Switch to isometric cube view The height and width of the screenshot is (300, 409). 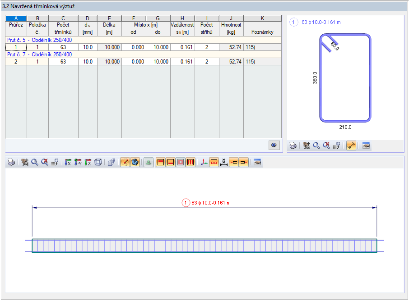[98, 162]
